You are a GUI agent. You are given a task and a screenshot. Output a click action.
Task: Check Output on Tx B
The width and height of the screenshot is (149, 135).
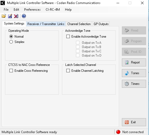click(x=78, y=47)
